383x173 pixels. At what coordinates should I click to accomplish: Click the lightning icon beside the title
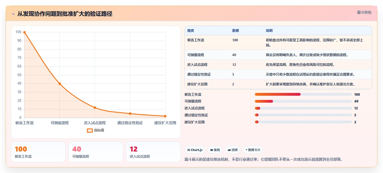(13, 14)
